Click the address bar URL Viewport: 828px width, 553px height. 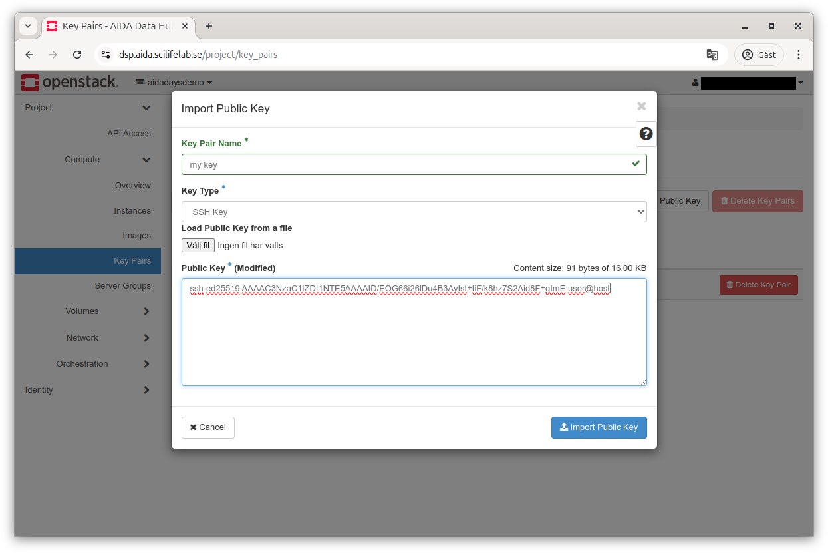tap(198, 55)
